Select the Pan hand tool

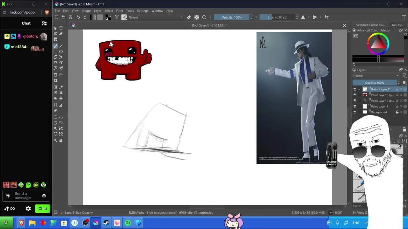[61, 141]
